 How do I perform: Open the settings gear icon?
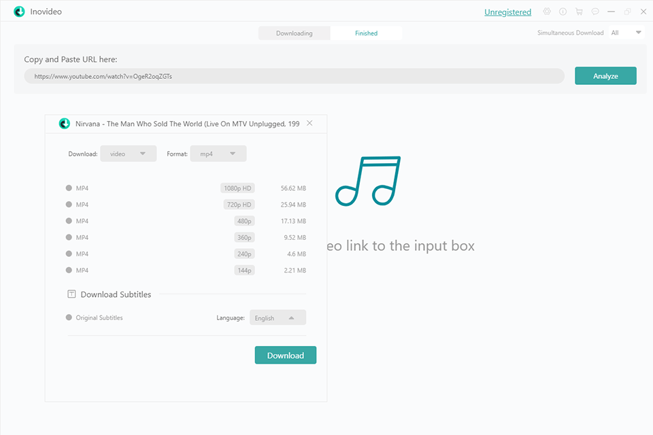[x=547, y=12]
